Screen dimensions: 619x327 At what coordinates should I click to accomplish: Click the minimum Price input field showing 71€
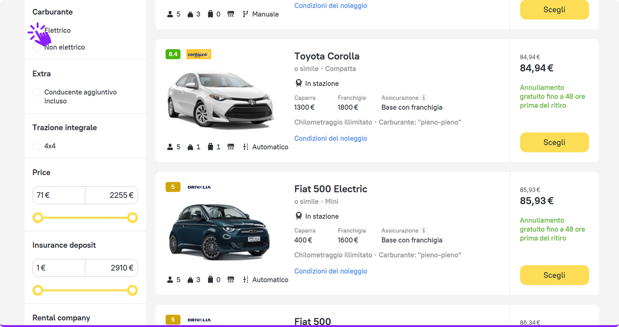[59, 195]
